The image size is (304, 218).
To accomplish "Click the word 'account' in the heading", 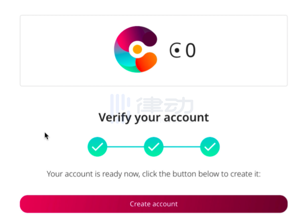I will pos(186,117).
